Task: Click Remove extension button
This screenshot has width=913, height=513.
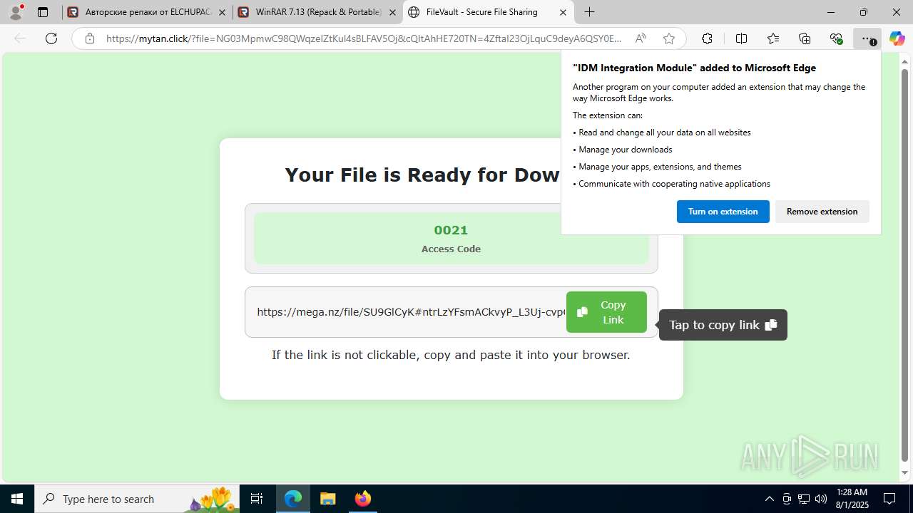Action: tap(822, 212)
